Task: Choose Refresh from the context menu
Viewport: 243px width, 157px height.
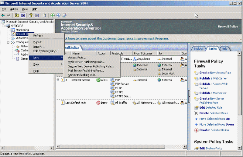Action: (46, 36)
